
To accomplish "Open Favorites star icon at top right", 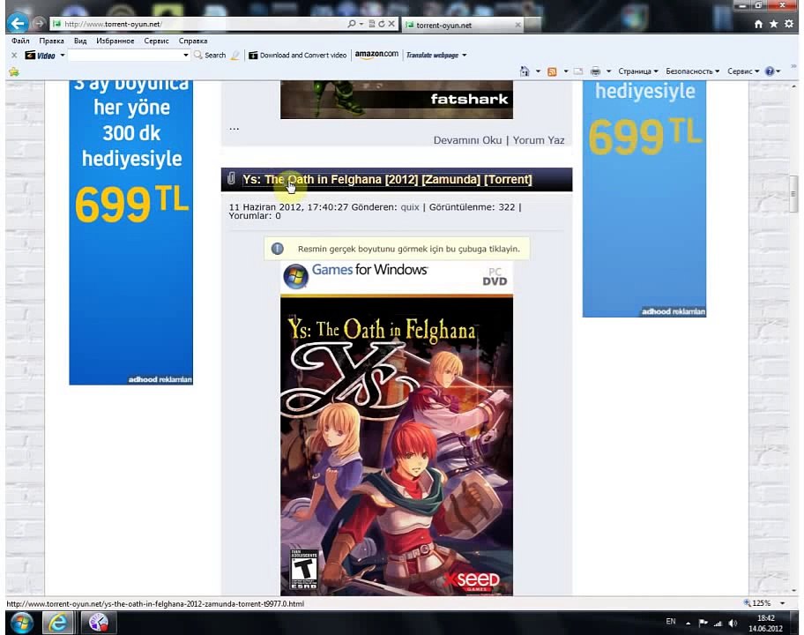I will point(774,24).
